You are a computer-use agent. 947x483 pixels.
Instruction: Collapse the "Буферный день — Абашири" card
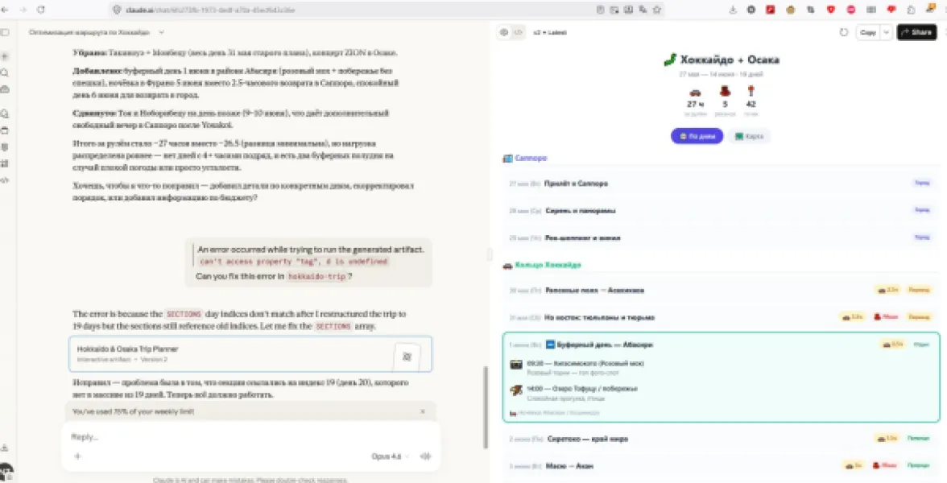[x=722, y=345]
